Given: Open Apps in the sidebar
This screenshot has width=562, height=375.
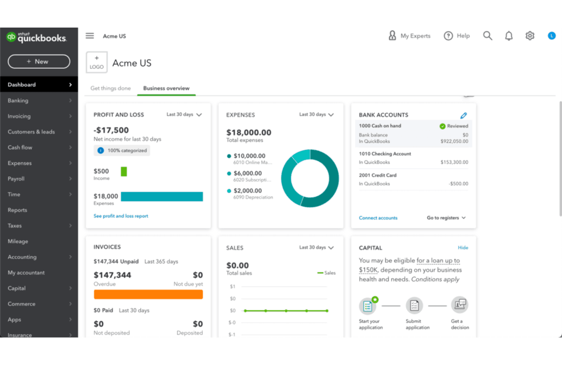Looking at the screenshot, I should (x=39, y=319).
